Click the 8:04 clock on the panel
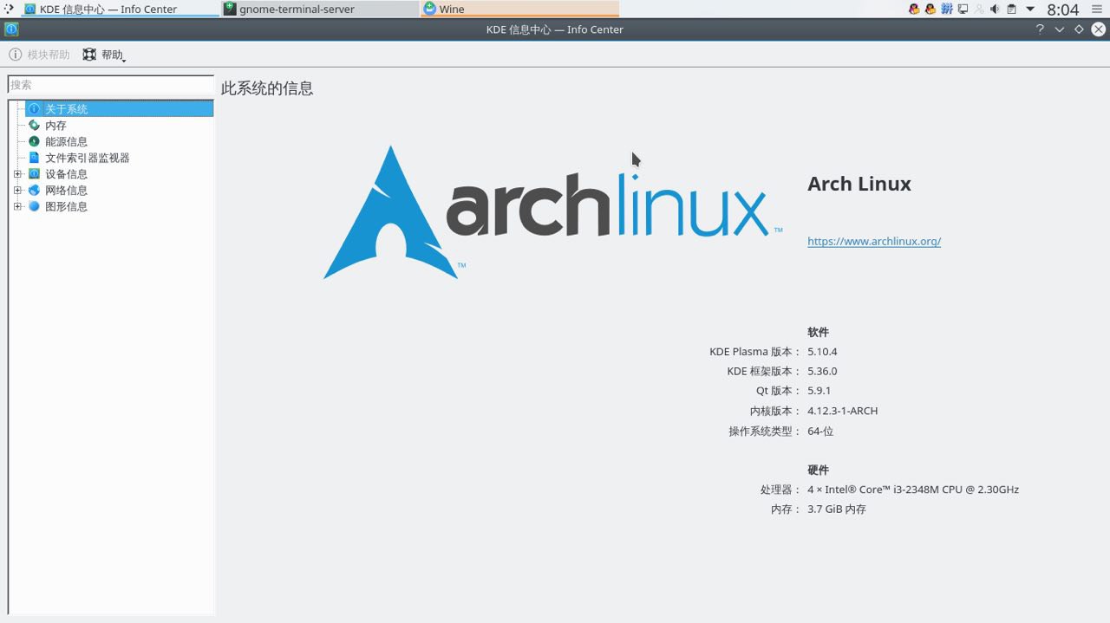The image size is (1110, 623). pos(1063,10)
